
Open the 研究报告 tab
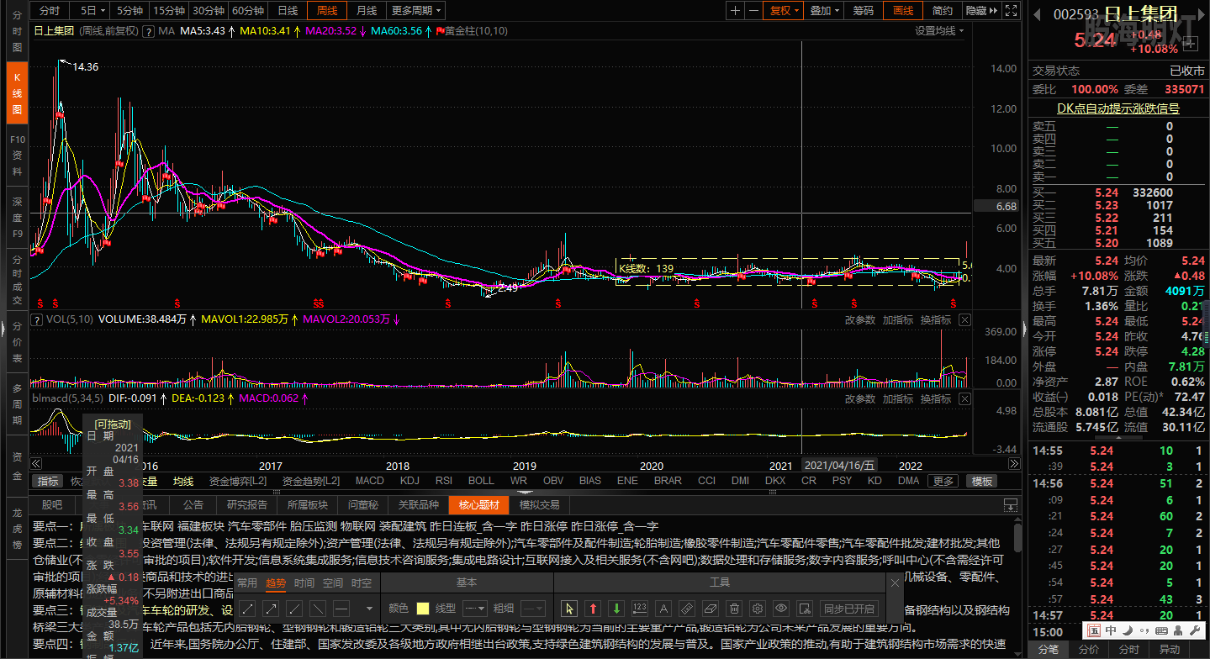point(247,505)
